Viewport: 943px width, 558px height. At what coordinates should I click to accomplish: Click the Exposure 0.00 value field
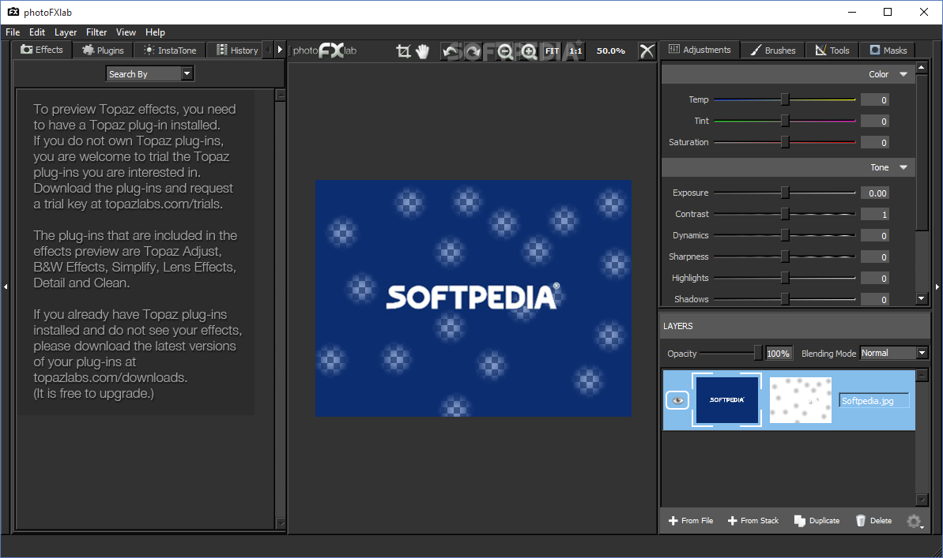coord(875,193)
